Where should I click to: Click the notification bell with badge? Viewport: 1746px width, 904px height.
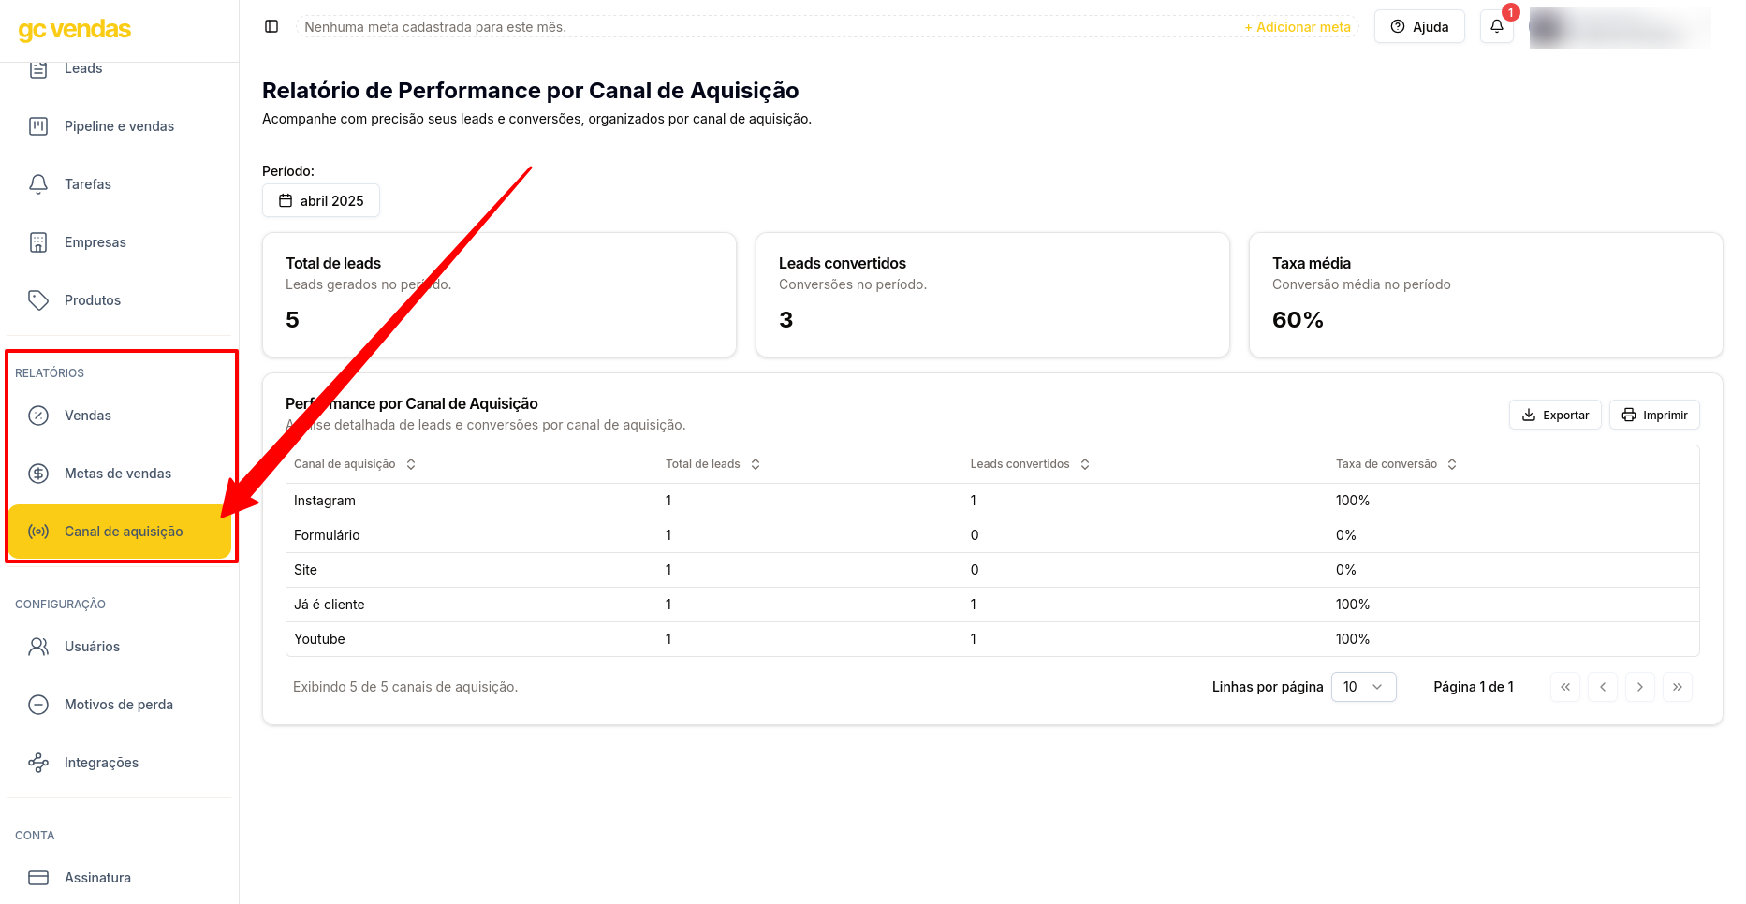point(1495,26)
